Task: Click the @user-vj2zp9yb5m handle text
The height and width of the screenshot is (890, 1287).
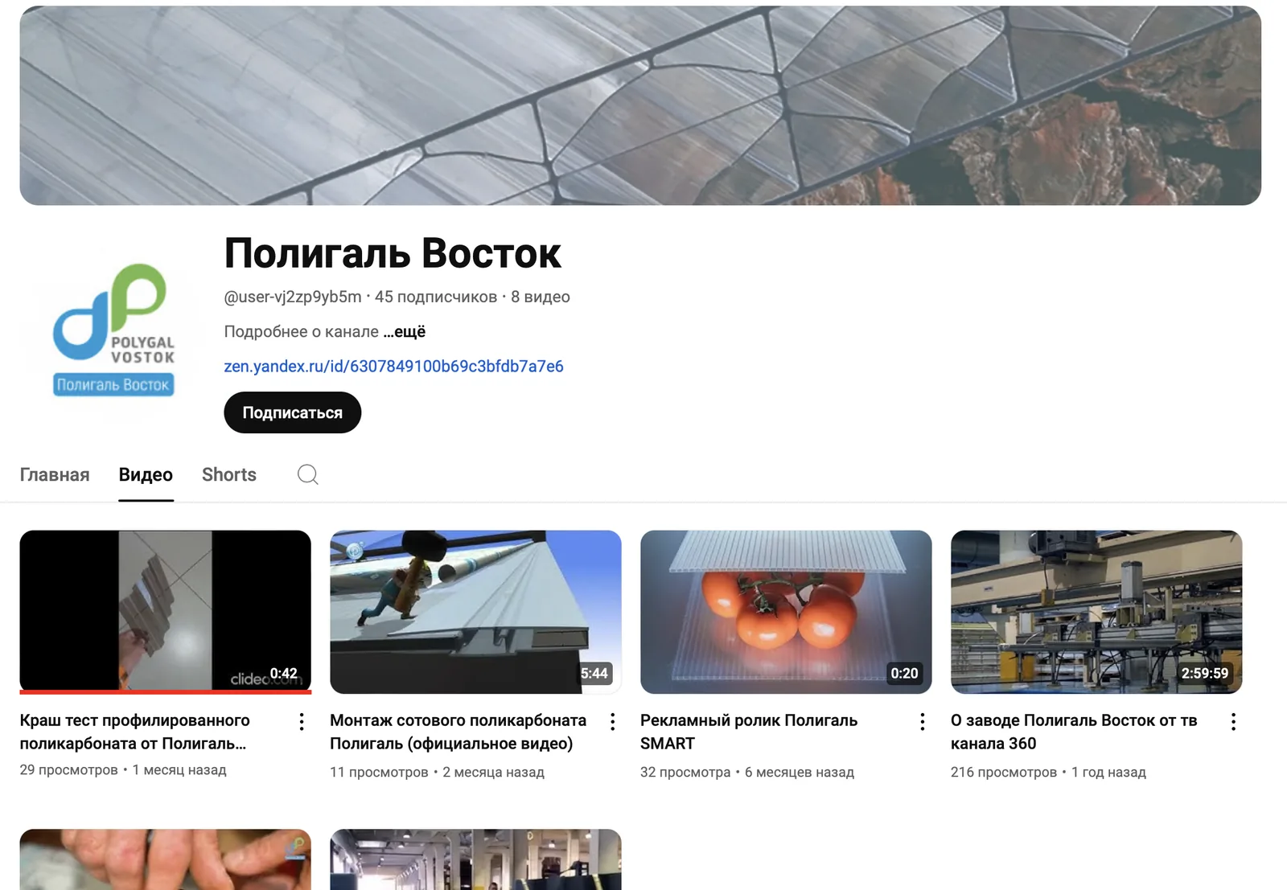Action: click(293, 297)
